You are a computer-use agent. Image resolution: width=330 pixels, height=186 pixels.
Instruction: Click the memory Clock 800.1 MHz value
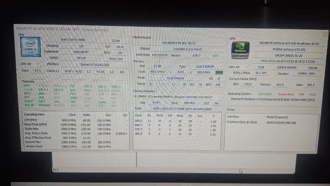(x=157, y=72)
